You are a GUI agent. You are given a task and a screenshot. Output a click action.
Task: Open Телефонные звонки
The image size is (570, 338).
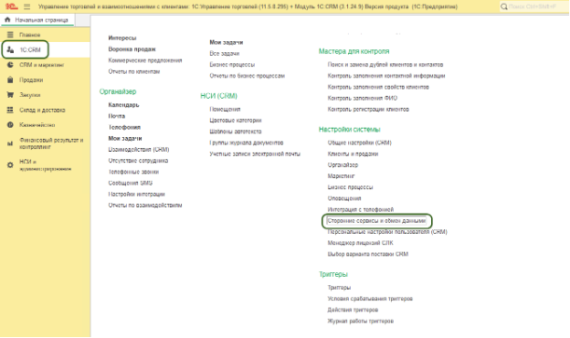pyautogui.click(x=133, y=172)
